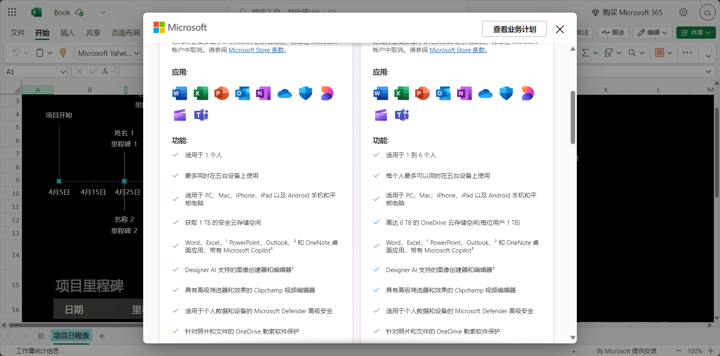Click the add-ins grid icon in ribbon

(x=659, y=53)
